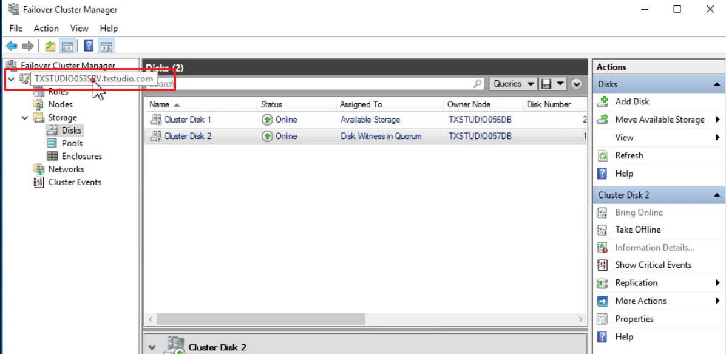The width and height of the screenshot is (726, 354).
Task: Open the save query dropdown arrow
Action: coord(560,84)
